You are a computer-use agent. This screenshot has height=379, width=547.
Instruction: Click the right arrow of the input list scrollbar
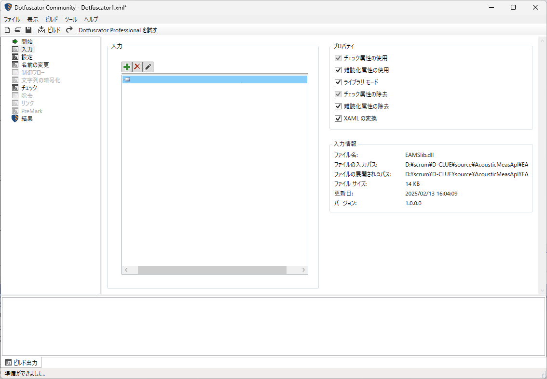303,270
